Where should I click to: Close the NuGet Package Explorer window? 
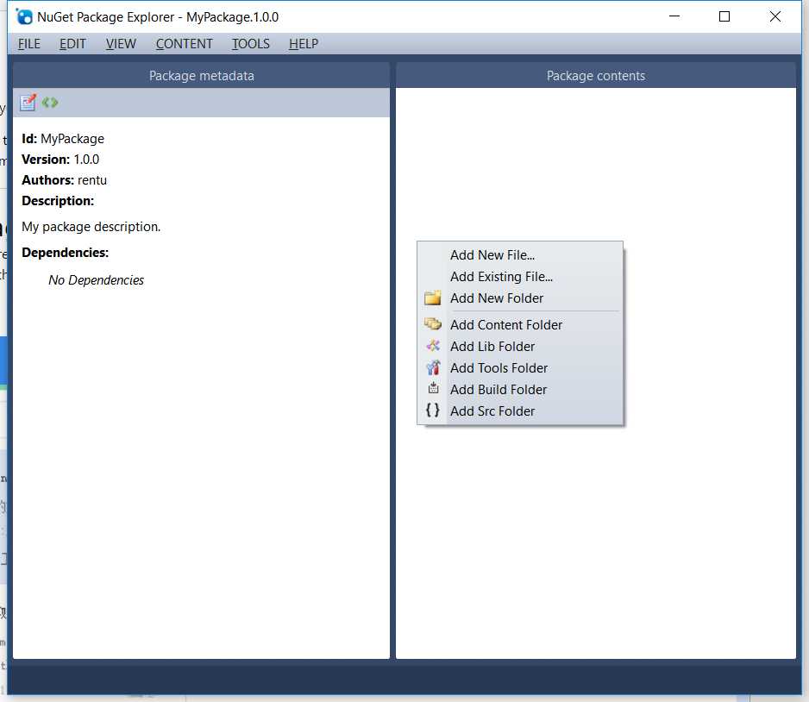(x=775, y=16)
